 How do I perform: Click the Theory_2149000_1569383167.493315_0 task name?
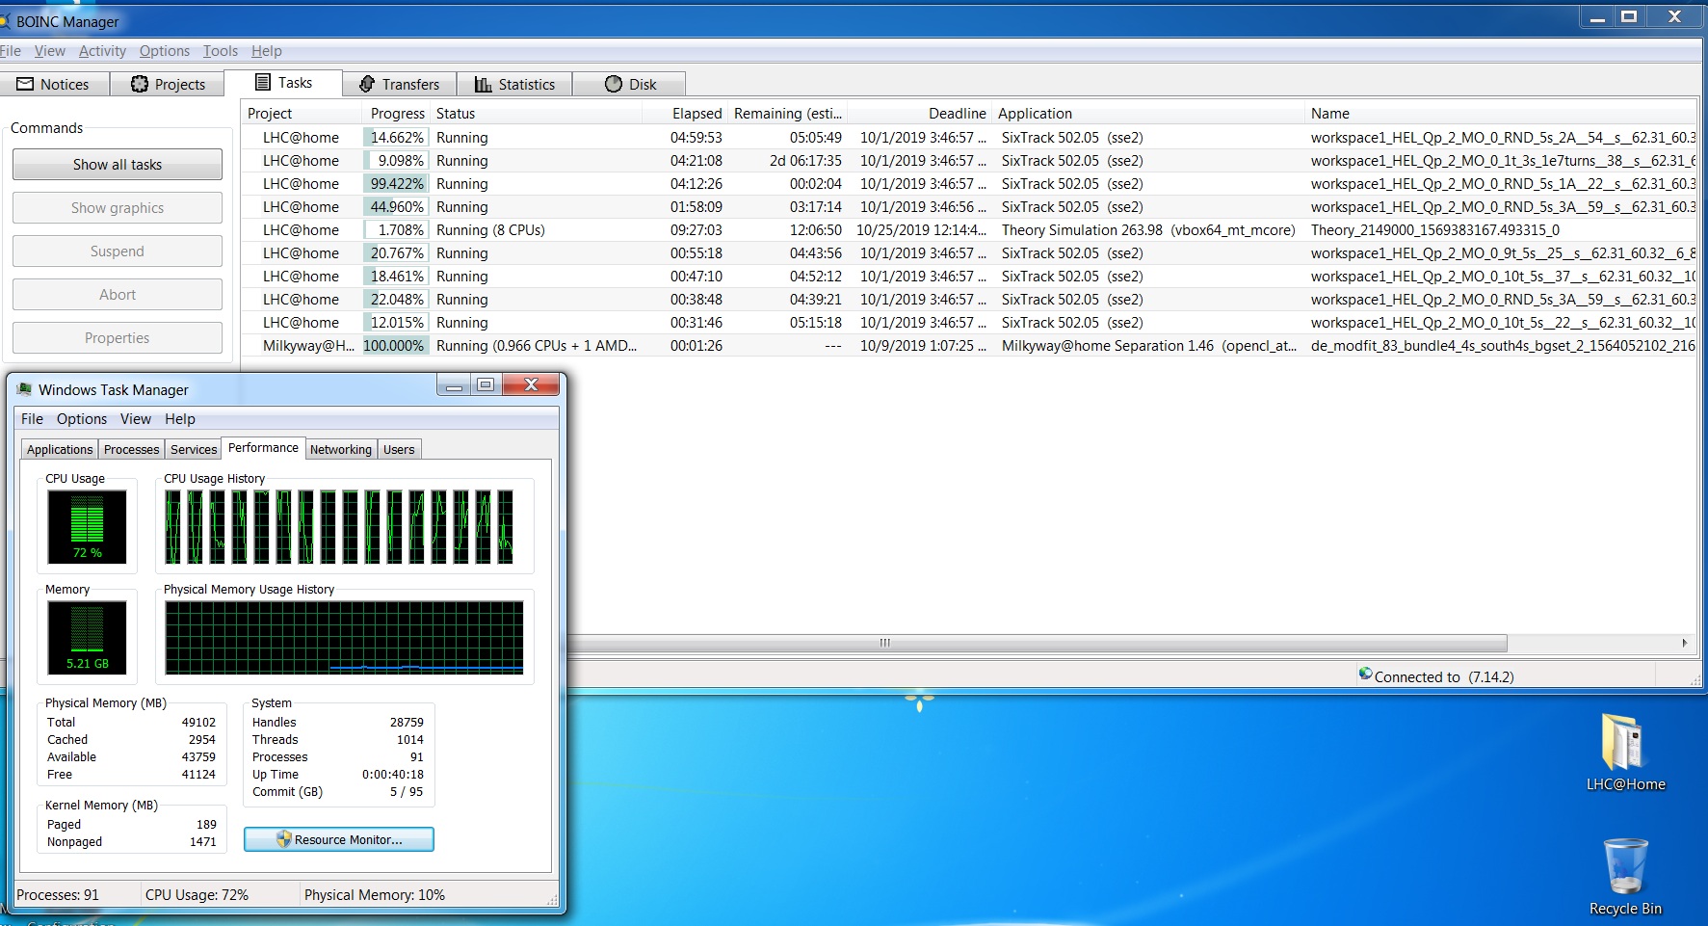[x=1434, y=230]
